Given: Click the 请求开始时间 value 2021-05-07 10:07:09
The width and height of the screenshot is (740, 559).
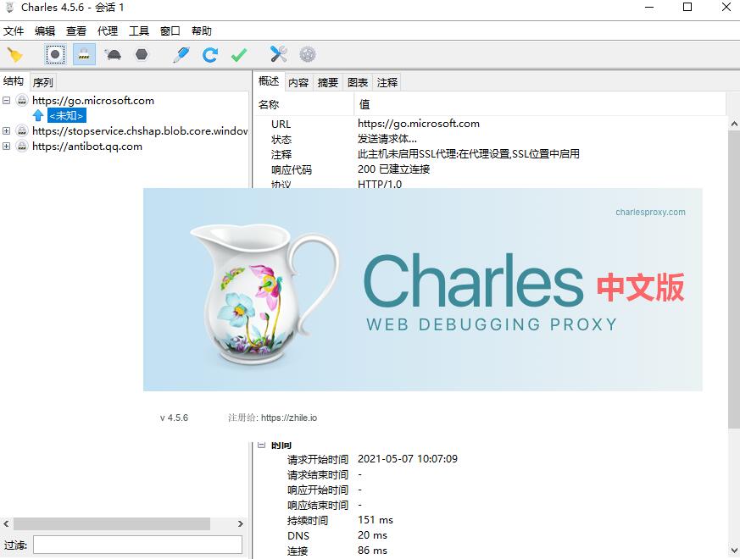Looking at the screenshot, I should (x=408, y=458).
